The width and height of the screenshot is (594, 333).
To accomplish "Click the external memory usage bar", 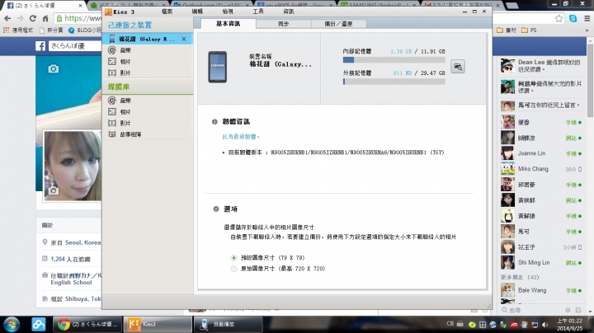I will 394,82.
